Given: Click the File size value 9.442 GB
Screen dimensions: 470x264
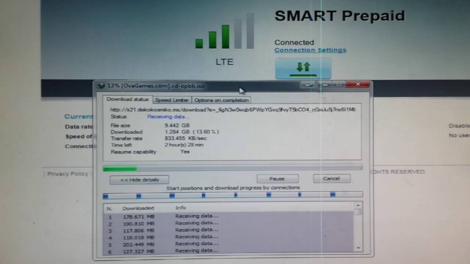Looking at the screenshot, I should 177,125.
